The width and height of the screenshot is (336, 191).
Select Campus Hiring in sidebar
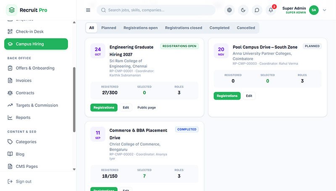(x=36, y=44)
